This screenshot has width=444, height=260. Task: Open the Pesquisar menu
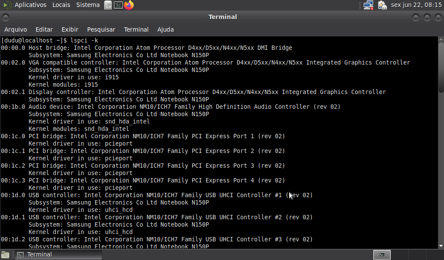(x=101, y=29)
